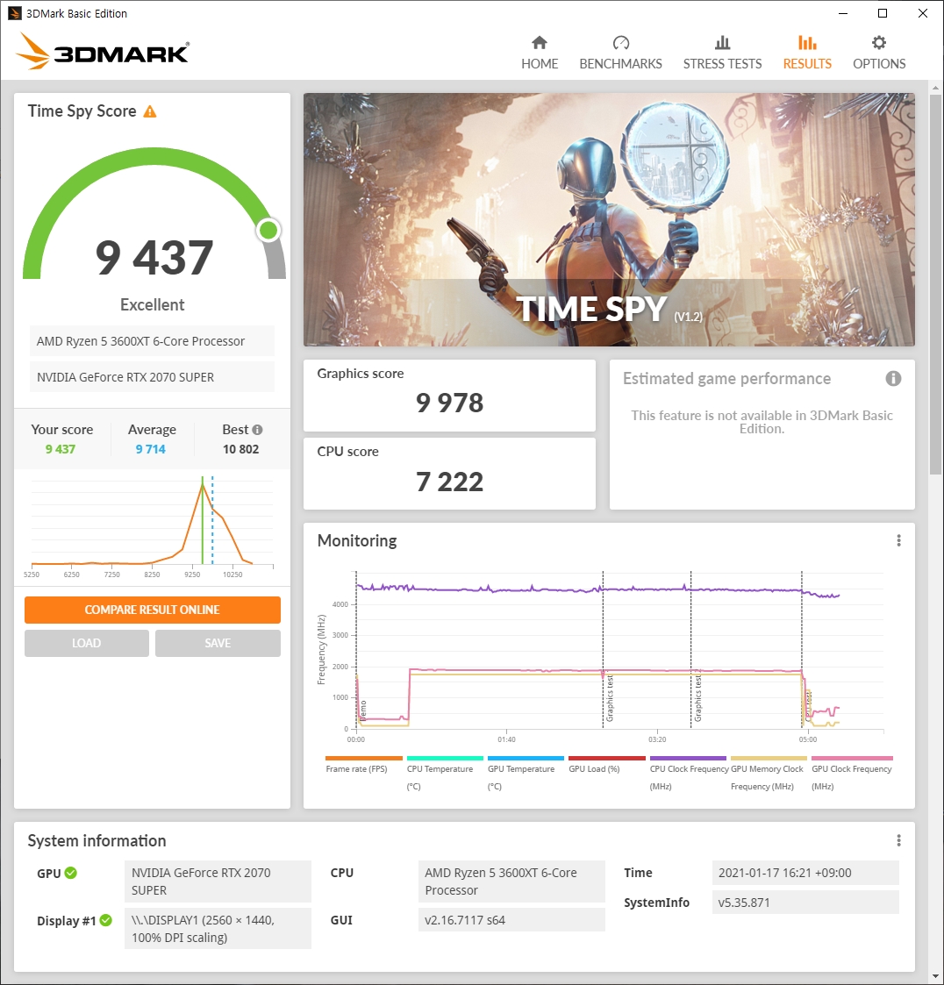Click the GUI version v2.16.7117 s64
The width and height of the screenshot is (944, 985).
[511, 920]
